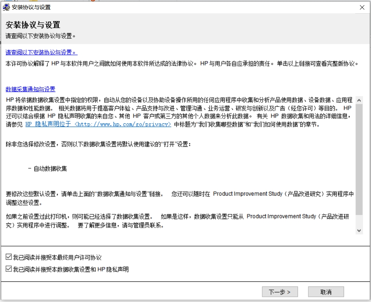Click the paragraph starting 如果之前设置过此打印机
Image resolution: width=371 pixels, height=302 pixels.
(177, 221)
